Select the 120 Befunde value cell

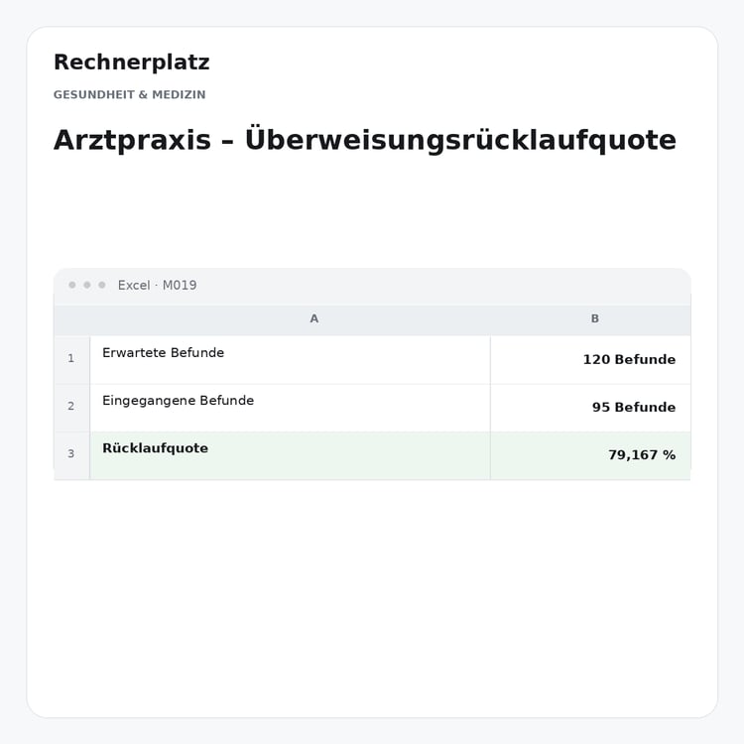click(x=590, y=360)
